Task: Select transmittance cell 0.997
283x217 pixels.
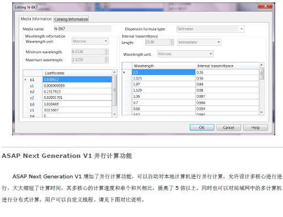Action: 227,96
